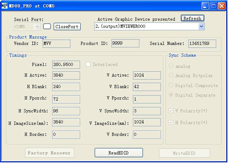The width and height of the screenshot is (228, 163).
Task: Toggle the V Polarity(+) checkbox
Action: (171, 111)
